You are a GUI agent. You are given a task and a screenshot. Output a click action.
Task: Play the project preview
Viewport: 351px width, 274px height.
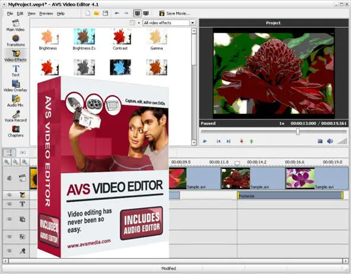point(205,141)
